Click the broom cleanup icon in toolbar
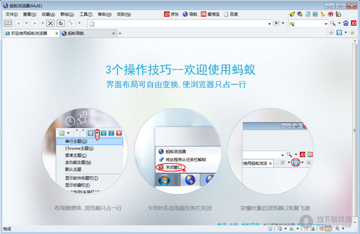 point(323,14)
